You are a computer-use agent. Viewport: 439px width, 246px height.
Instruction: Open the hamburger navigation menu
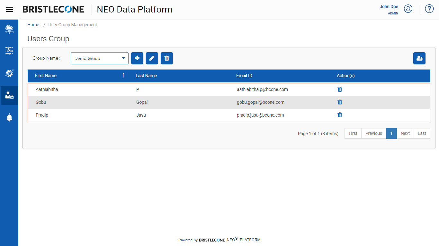point(10,10)
